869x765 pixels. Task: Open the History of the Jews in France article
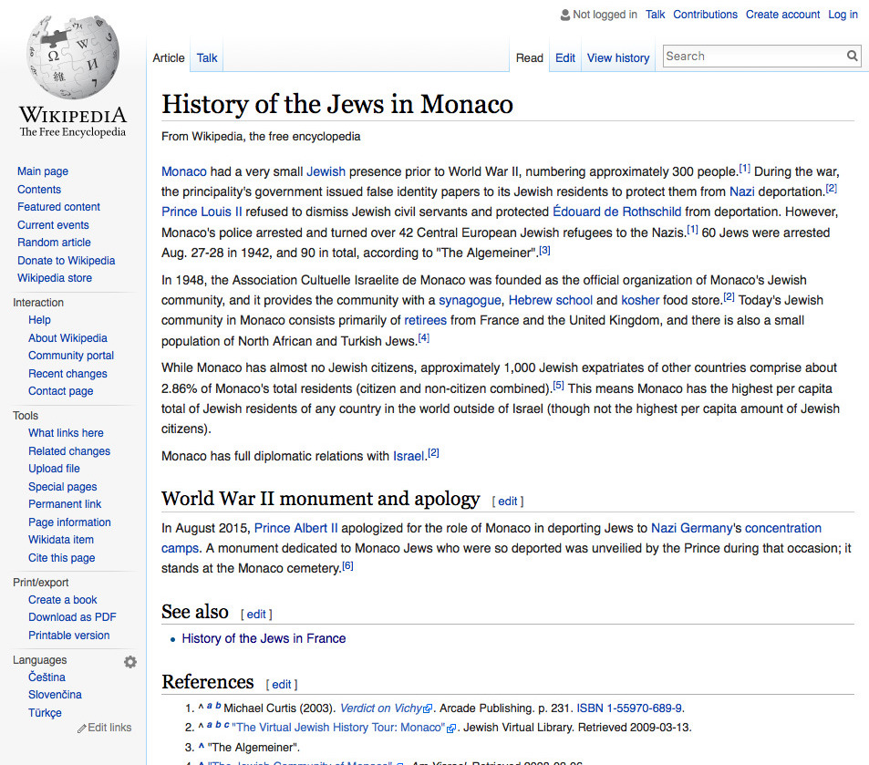coord(264,638)
